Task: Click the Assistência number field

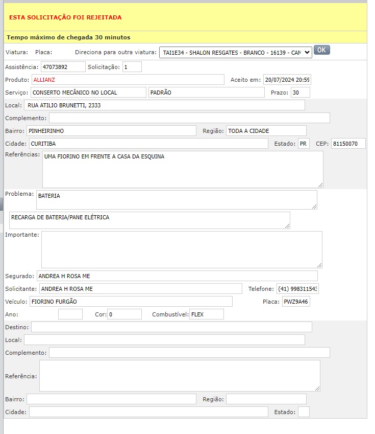Action: [x=63, y=67]
